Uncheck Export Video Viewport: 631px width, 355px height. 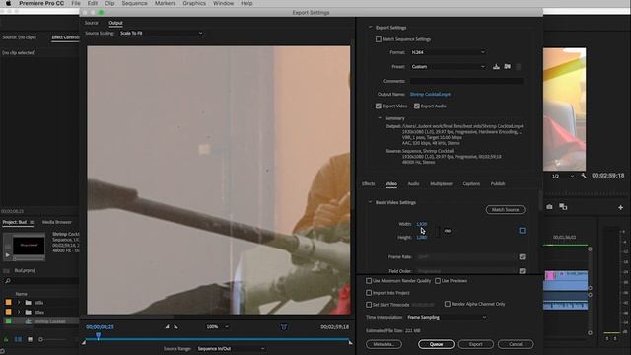(379, 106)
